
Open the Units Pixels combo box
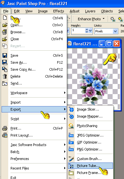[106, 31]
